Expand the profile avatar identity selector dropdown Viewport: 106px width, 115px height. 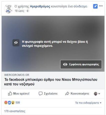[97, 94]
